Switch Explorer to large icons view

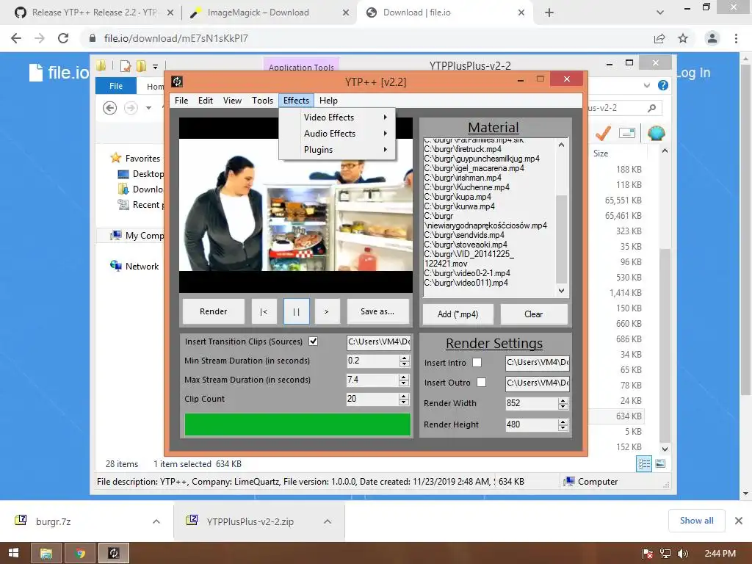tap(660, 463)
